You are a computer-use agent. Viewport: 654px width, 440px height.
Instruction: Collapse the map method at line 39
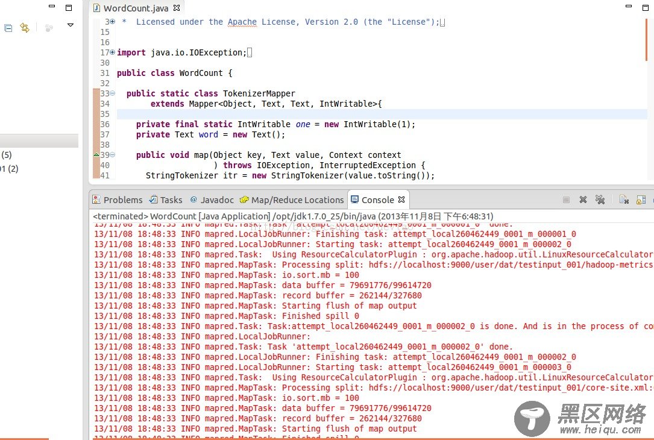click(113, 155)
